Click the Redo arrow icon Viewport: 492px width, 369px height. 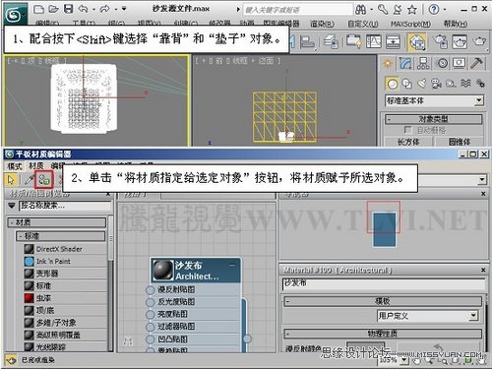(104, 9)
